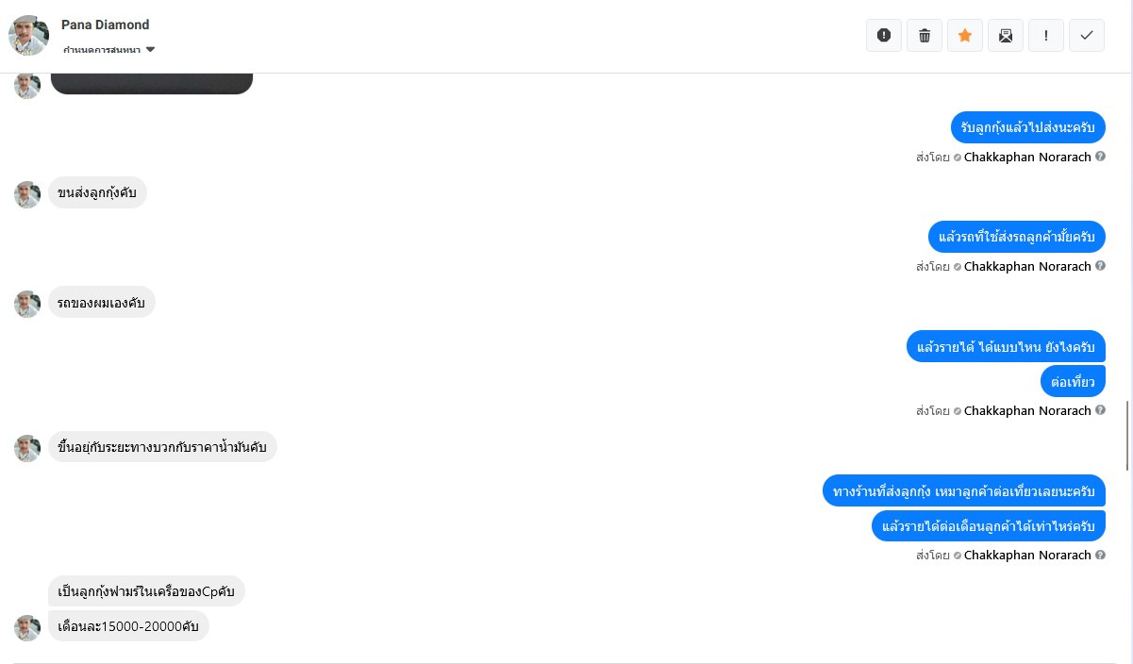Click help icon below 'แล้วรายได้ต่อเดือน' message
This screenshot has height=664, width=1133.
(x=1100, y=555)
